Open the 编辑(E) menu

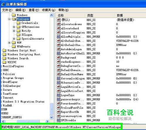point(20,10)
